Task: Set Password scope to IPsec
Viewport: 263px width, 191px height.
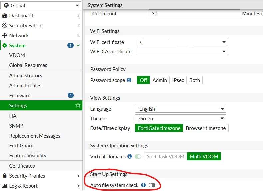Action: pos(178,80)
